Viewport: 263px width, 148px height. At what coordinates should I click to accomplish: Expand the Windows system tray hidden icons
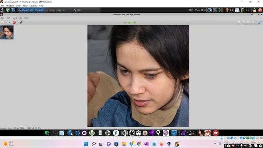[x=215, y=144]
